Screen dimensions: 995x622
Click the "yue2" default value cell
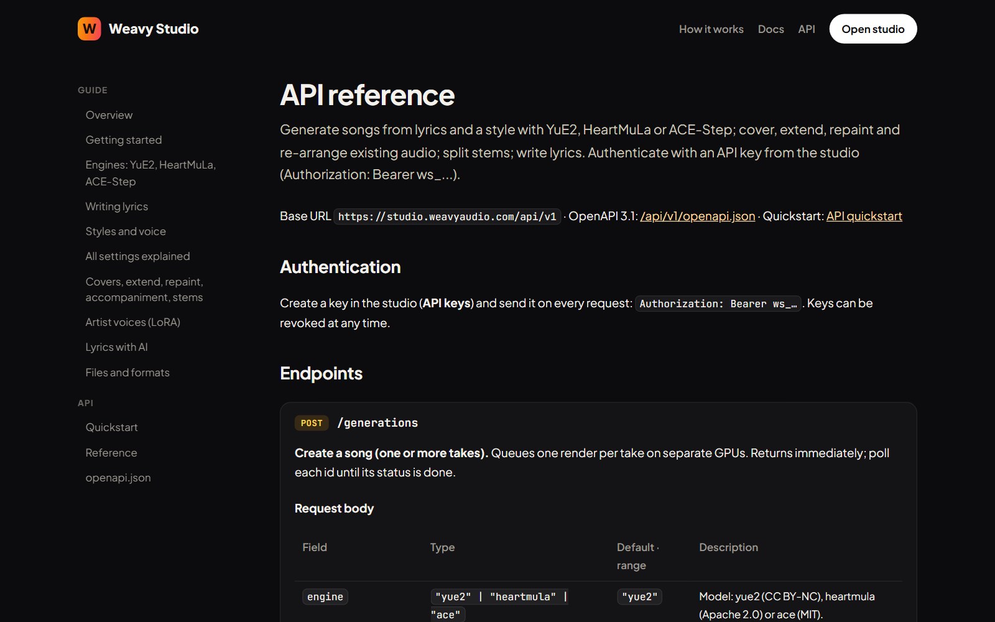(640, 596)
